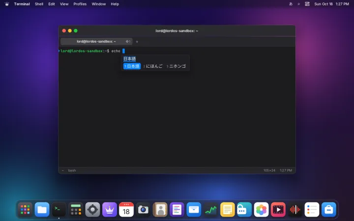Click the 105×24 size indicator
This screenshot has height=221, width=354.
269,170
